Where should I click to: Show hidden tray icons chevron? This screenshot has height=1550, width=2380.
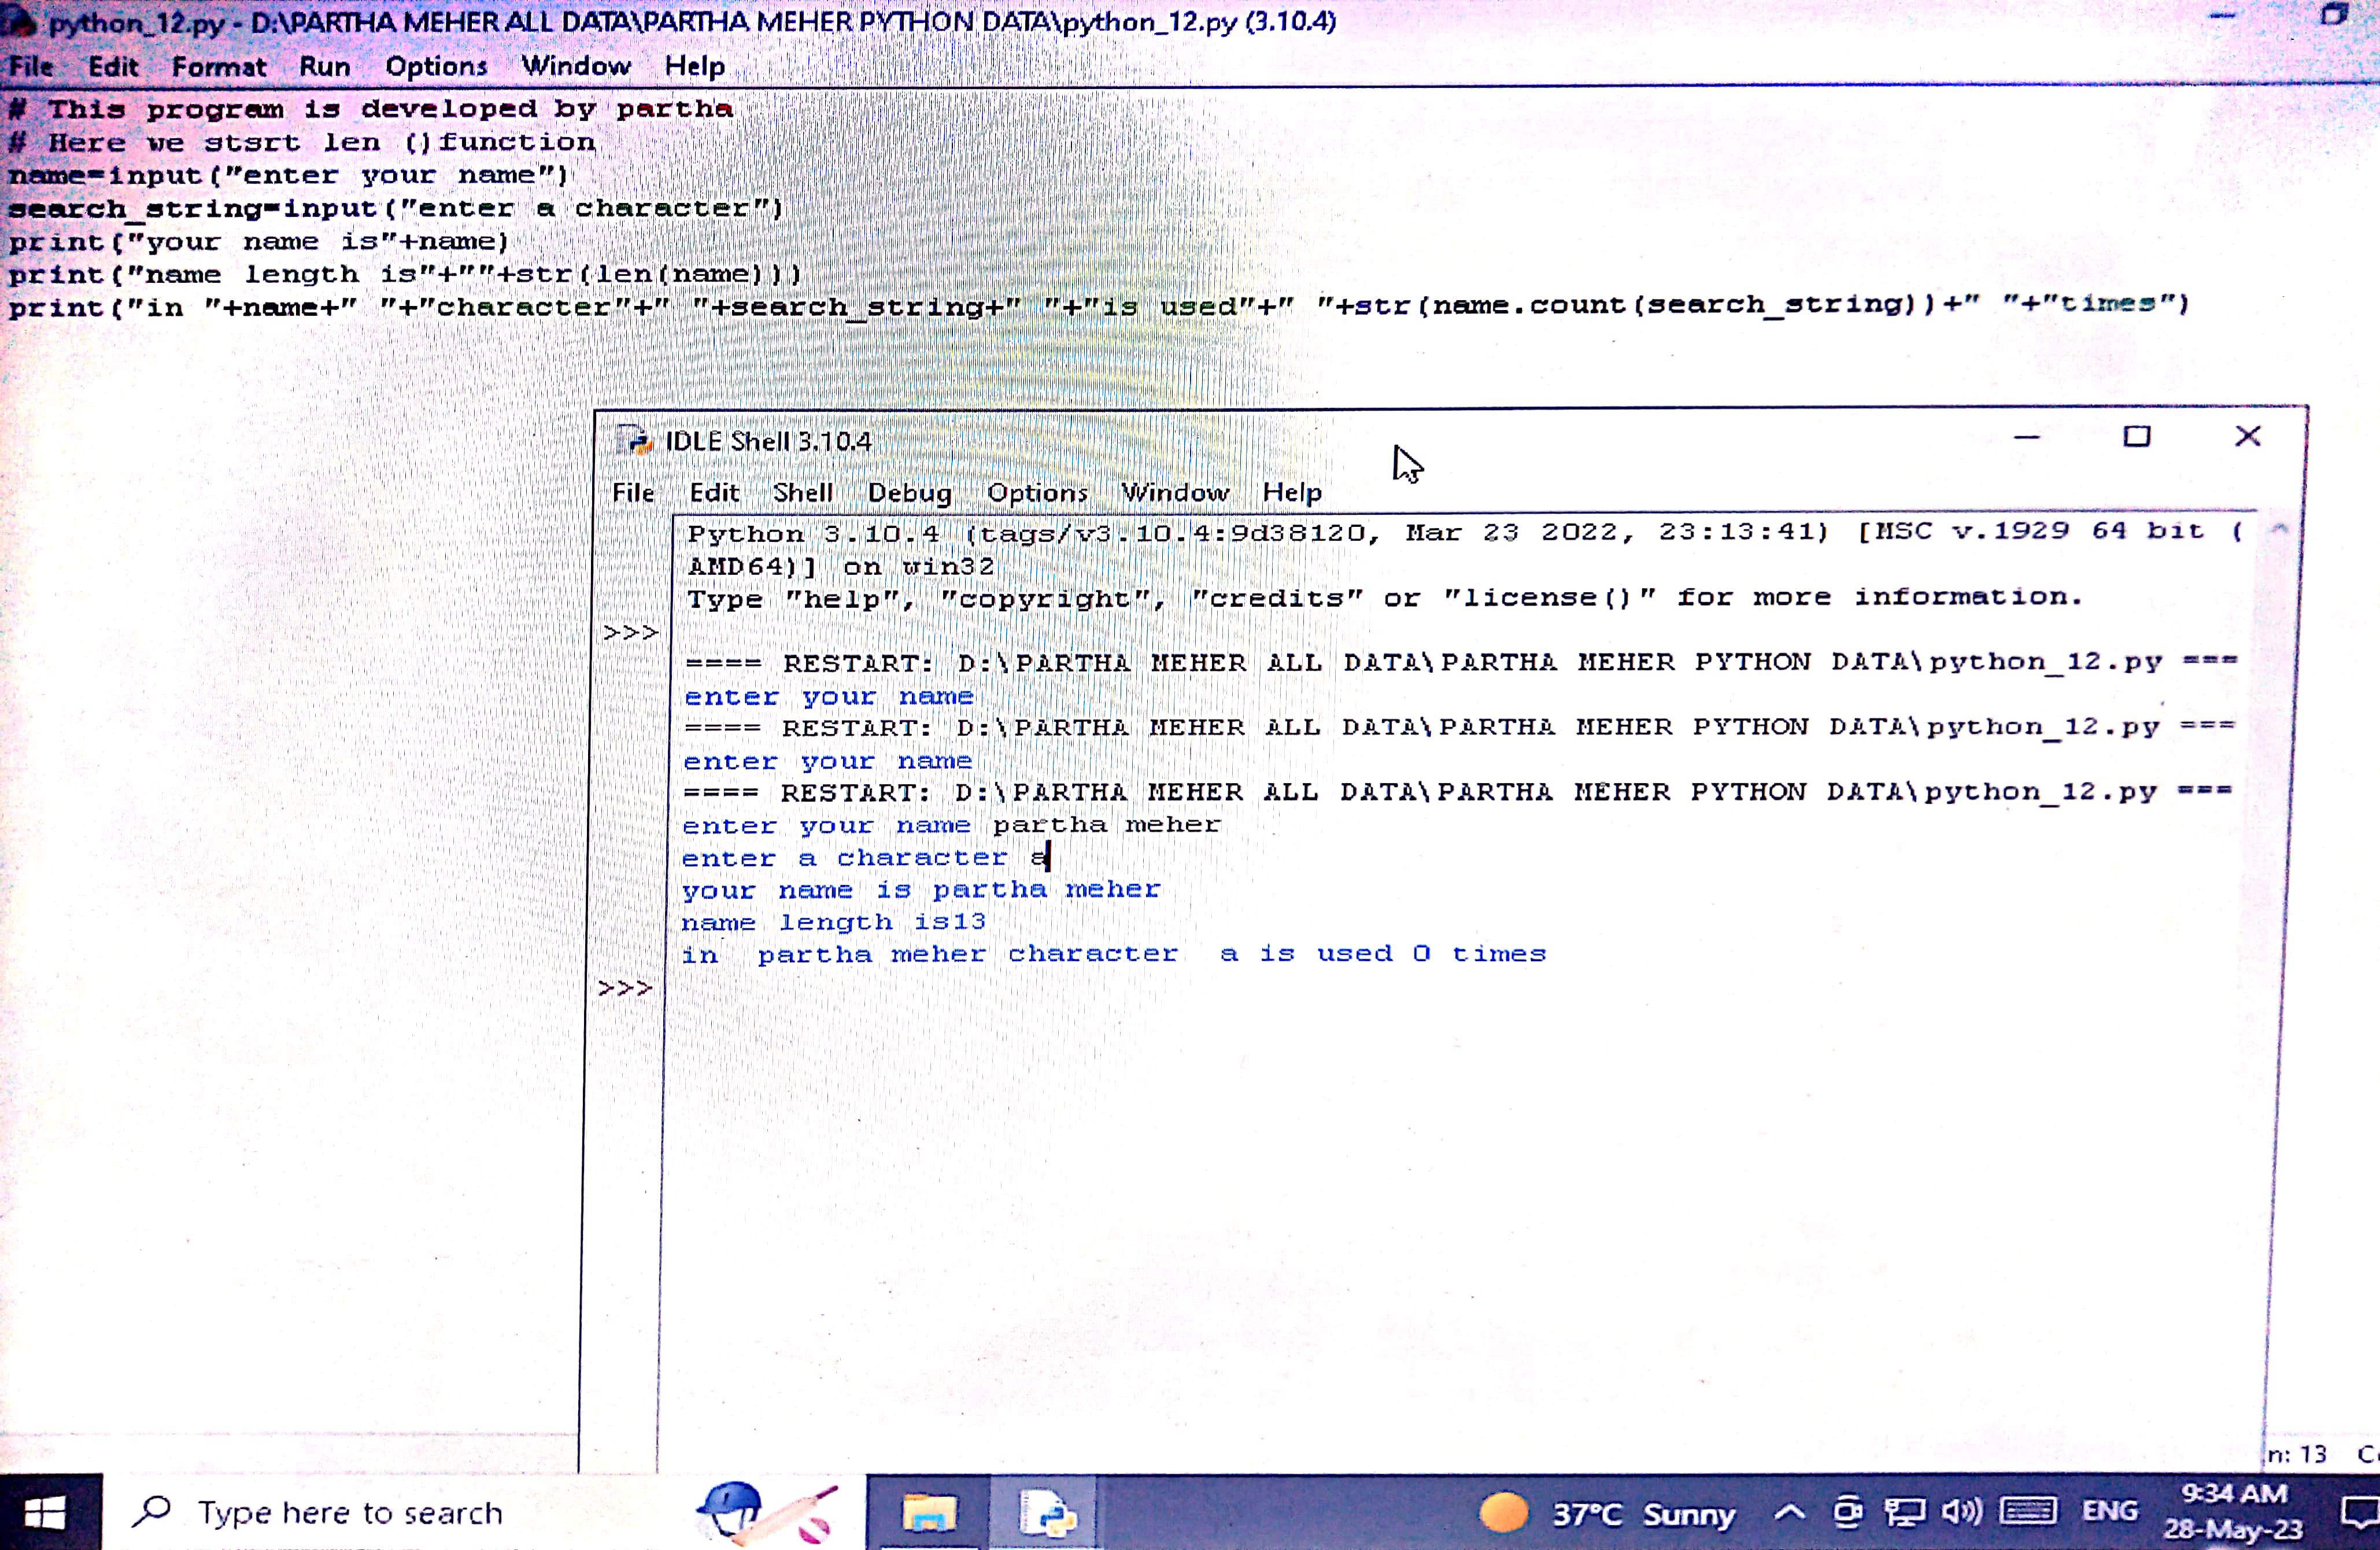pos(1789,1512)
